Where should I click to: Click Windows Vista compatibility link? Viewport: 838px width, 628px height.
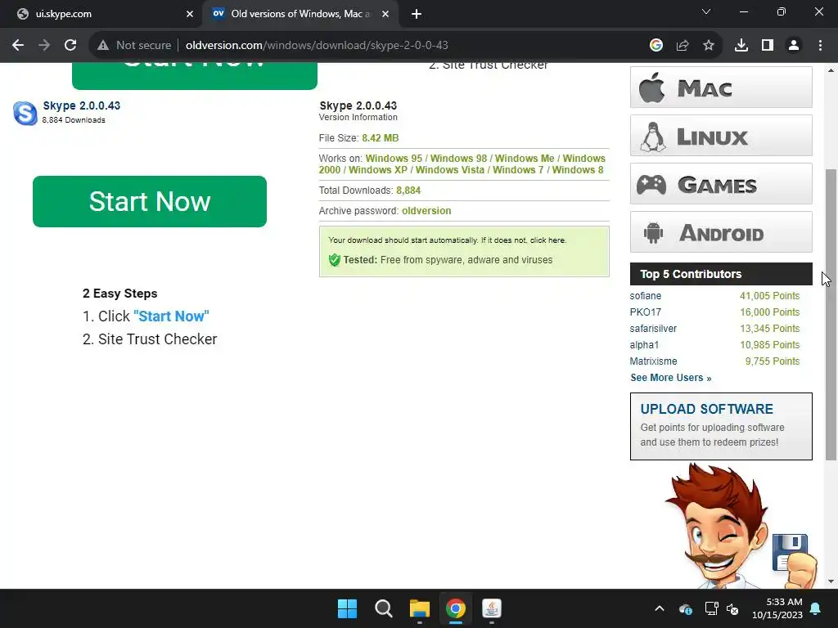[450, 170]
